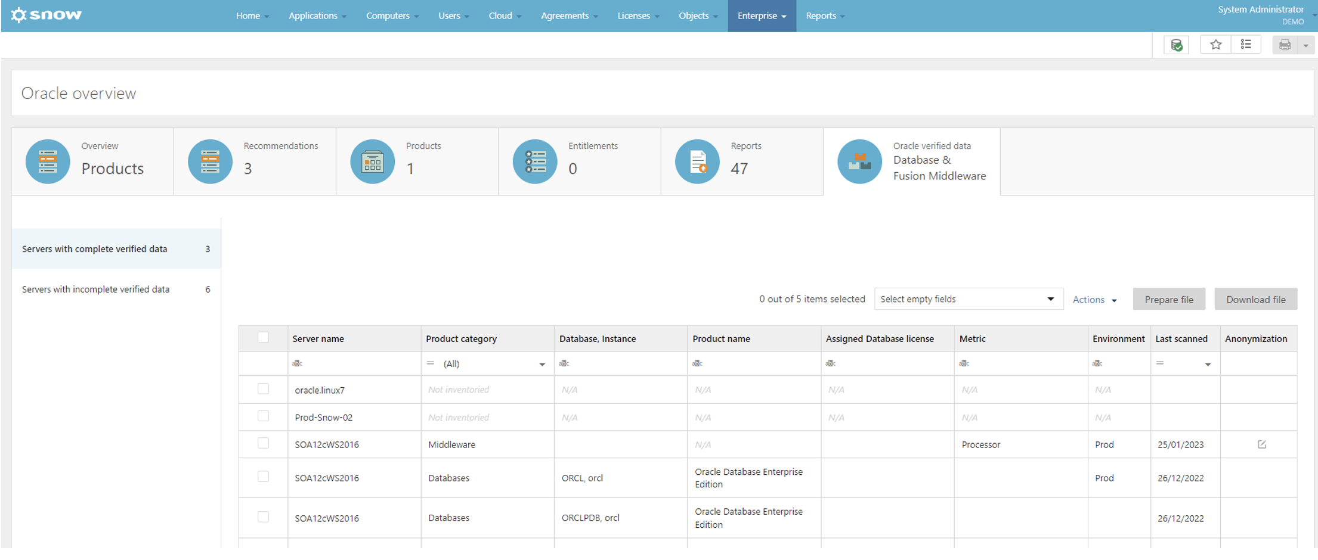The image size is (1318, 560).
Task: Click the Metric filter icon
Action: coord(964,363)
